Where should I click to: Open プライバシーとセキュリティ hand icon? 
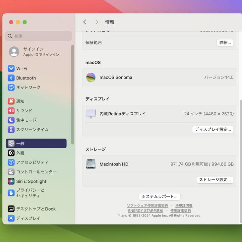point(11,193)
